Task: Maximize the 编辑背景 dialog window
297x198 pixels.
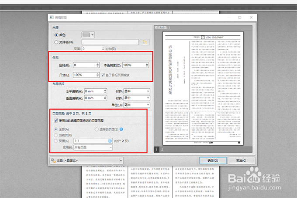Action: [x=240, y=17]
